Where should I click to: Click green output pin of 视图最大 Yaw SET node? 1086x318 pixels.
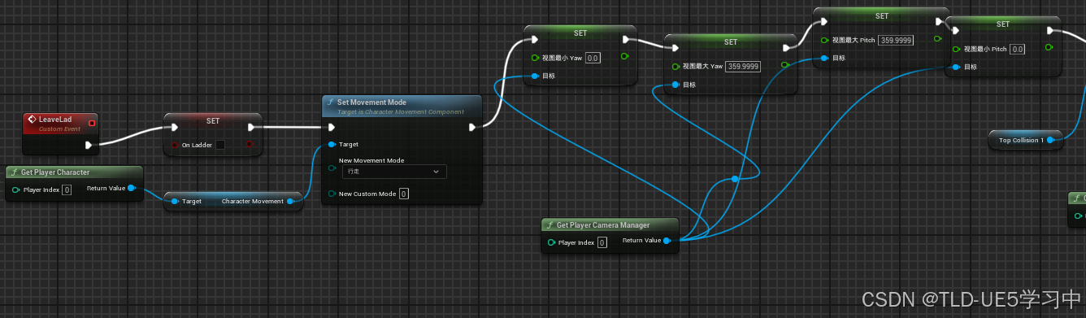(784, 65)
